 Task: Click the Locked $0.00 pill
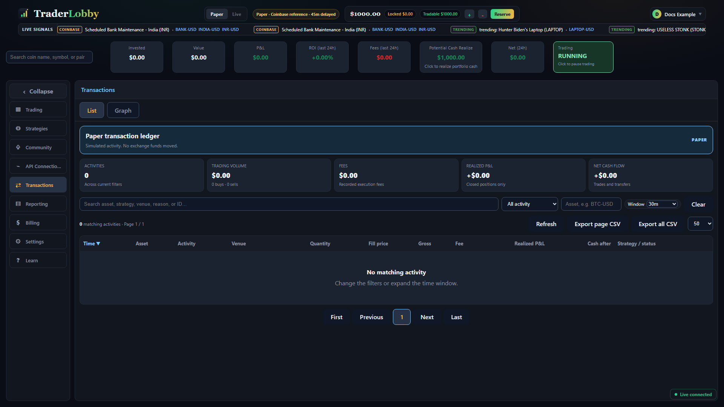[x=400, y=14]
